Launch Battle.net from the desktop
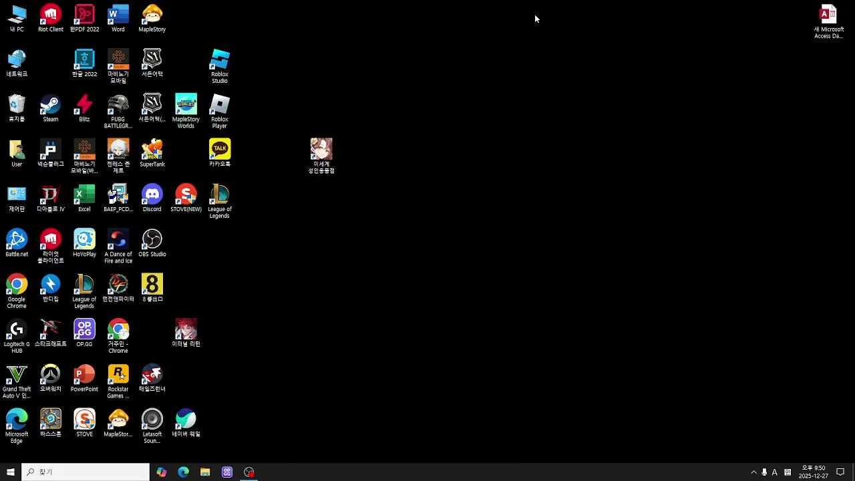Image resolution: width=855 pixels, height=481 pixels. [17, 243]
